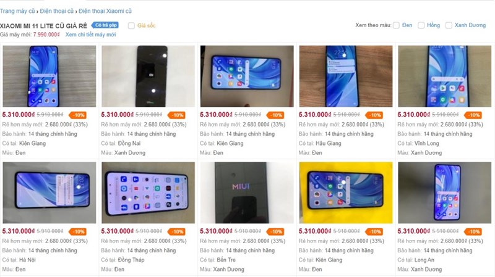Image resolution: width=495 pixels, height=277 pixels.
Task: Enable the 'Giá sốc' checkbox
Action: (131, 25)
